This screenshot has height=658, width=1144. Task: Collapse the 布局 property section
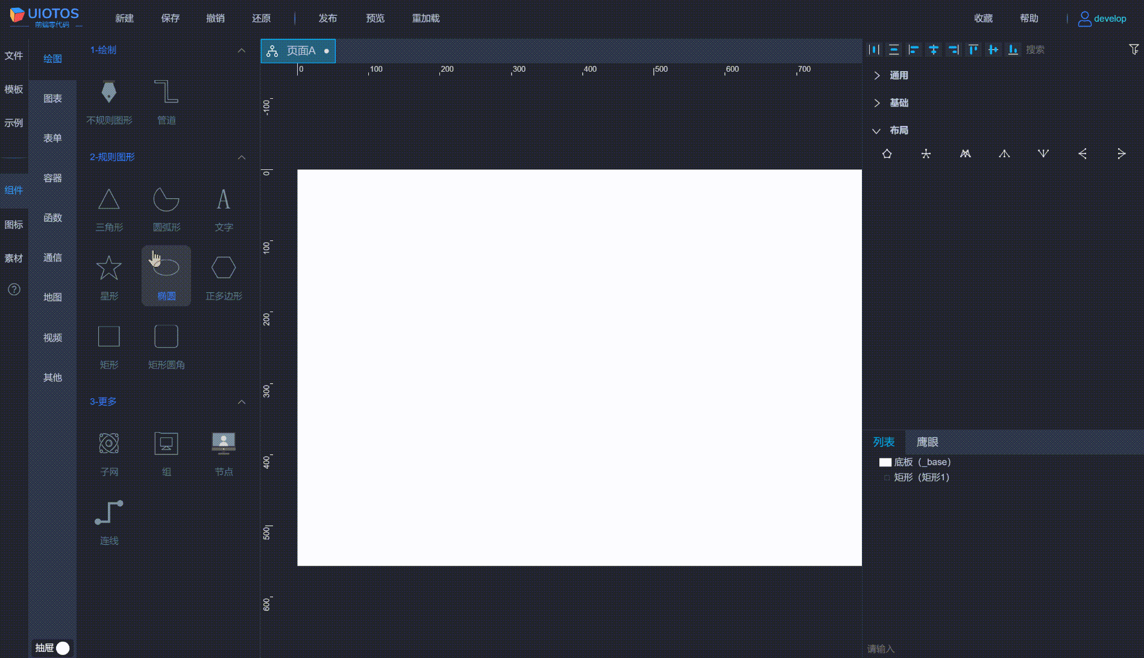(x=899, y=130)
